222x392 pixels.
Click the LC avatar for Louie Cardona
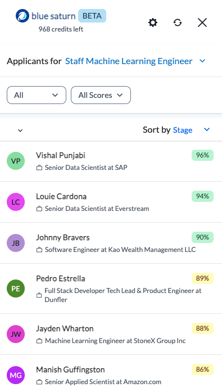point(16,202)
